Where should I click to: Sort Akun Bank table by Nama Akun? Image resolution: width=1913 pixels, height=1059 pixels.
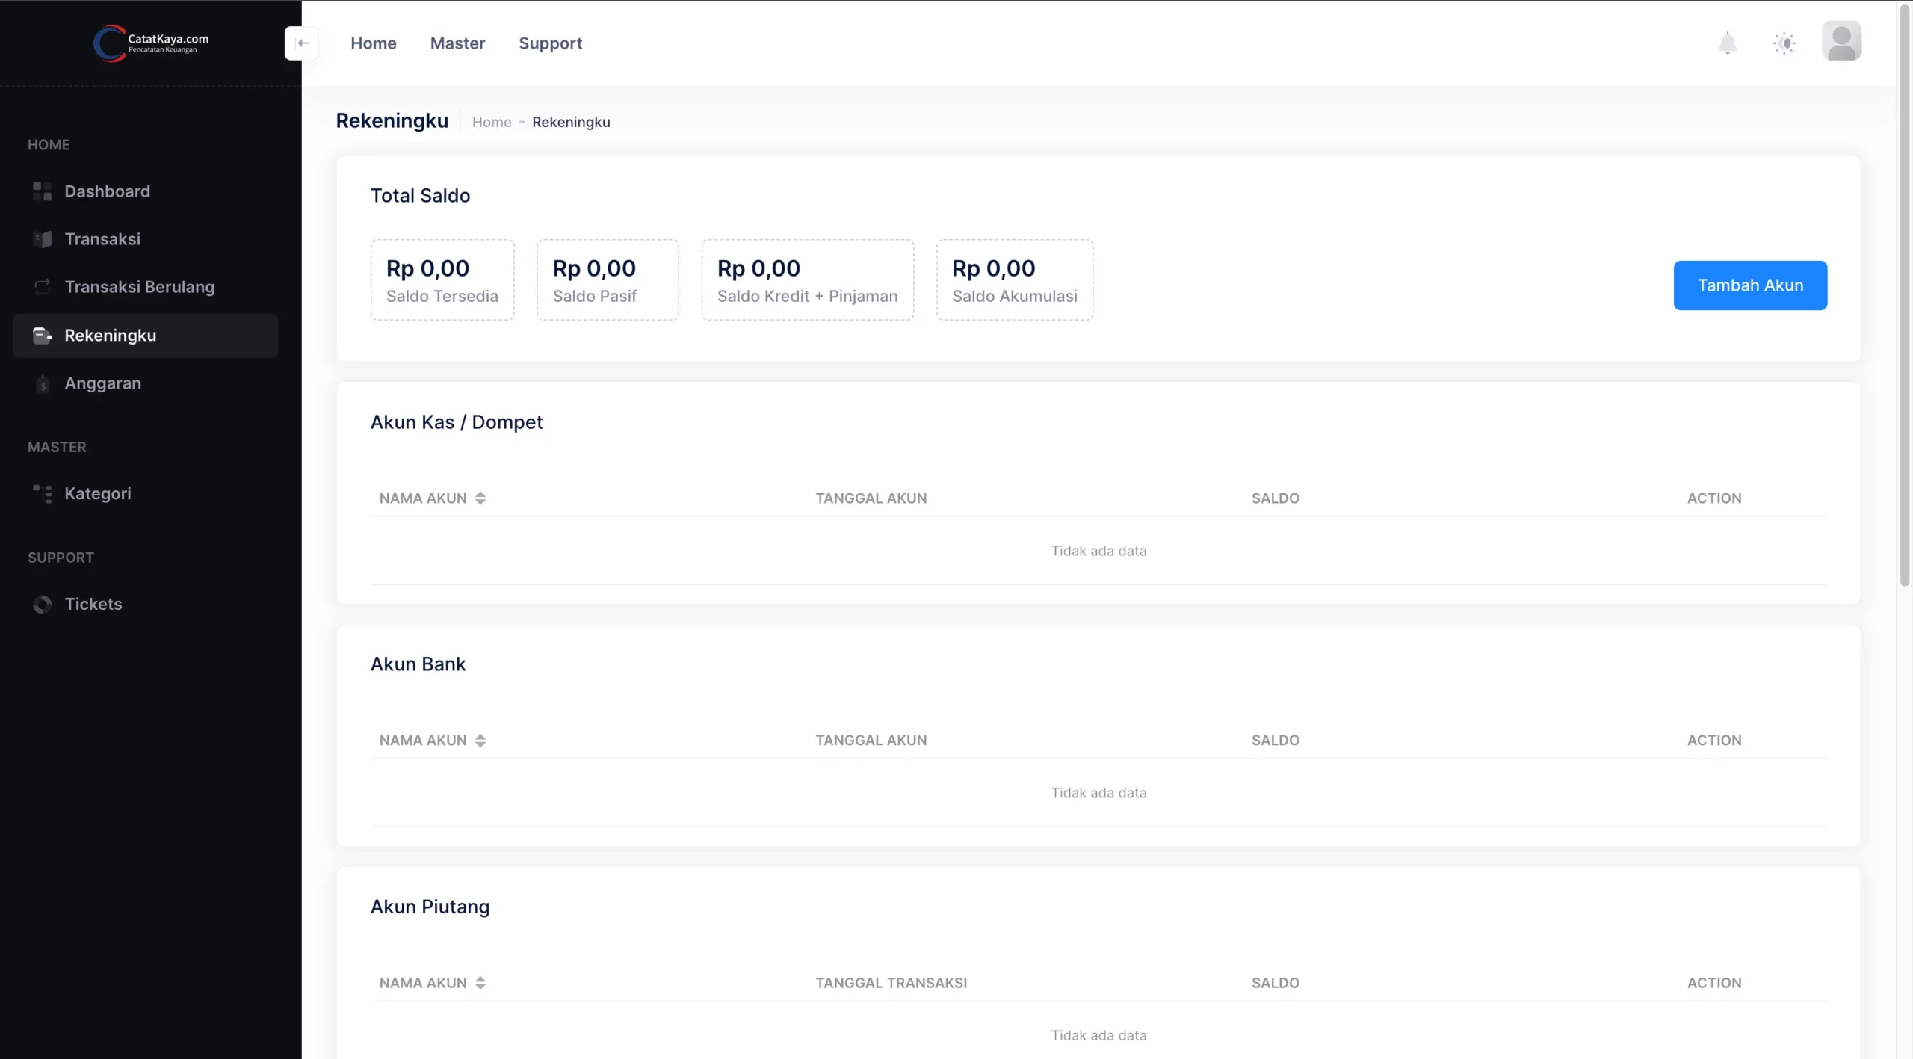[480, 741]
